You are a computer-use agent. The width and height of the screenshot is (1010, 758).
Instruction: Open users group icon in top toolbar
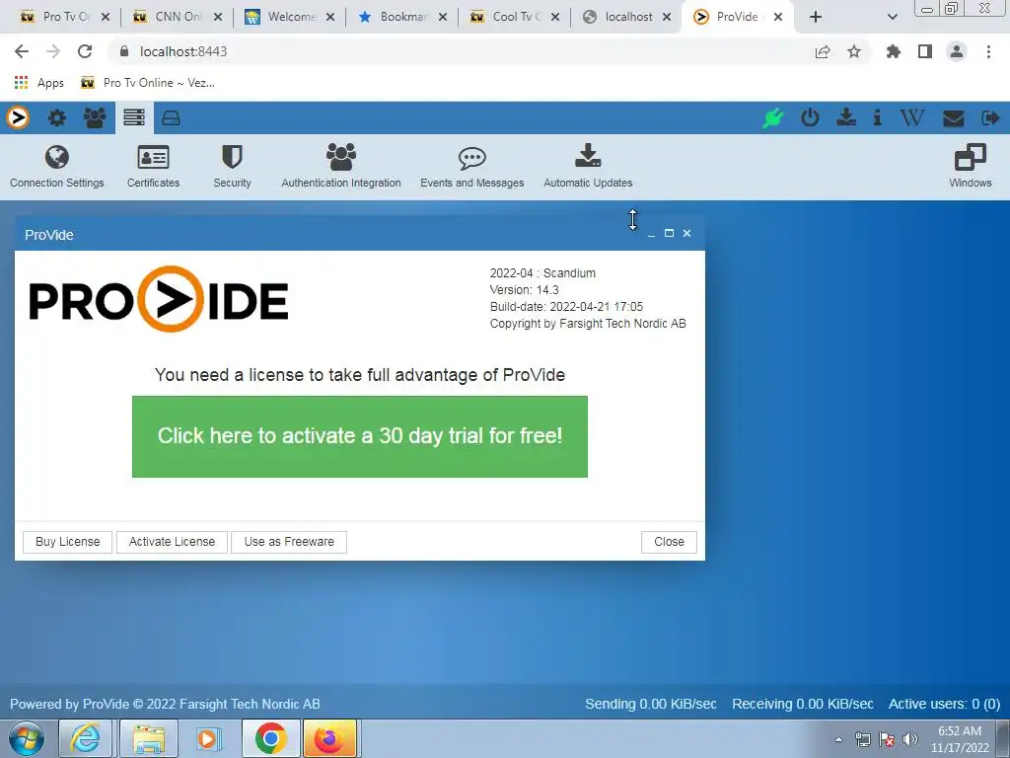[95, 118]
